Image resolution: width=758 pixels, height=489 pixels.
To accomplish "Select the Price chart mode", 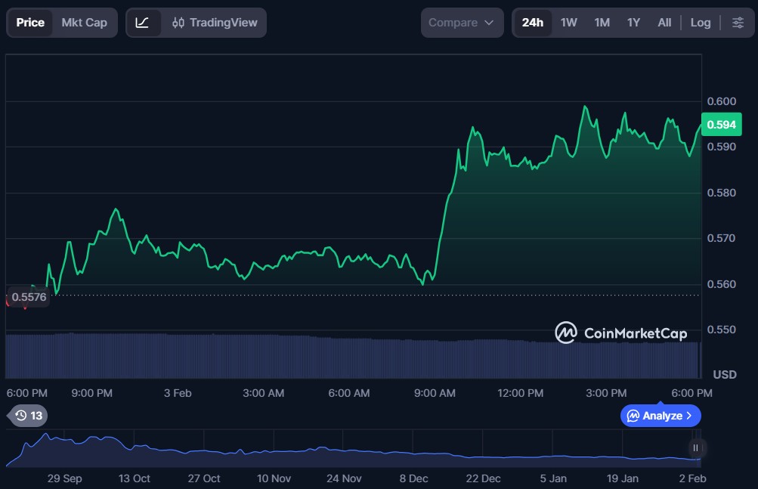I will 30,23.
